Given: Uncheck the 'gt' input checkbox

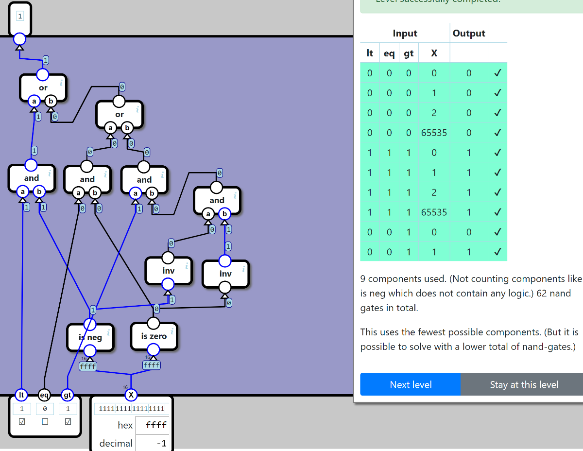Looking at the screenshot, I should coord(68,422).
